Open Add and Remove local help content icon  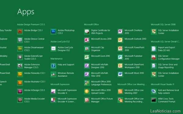pos(154,92)
